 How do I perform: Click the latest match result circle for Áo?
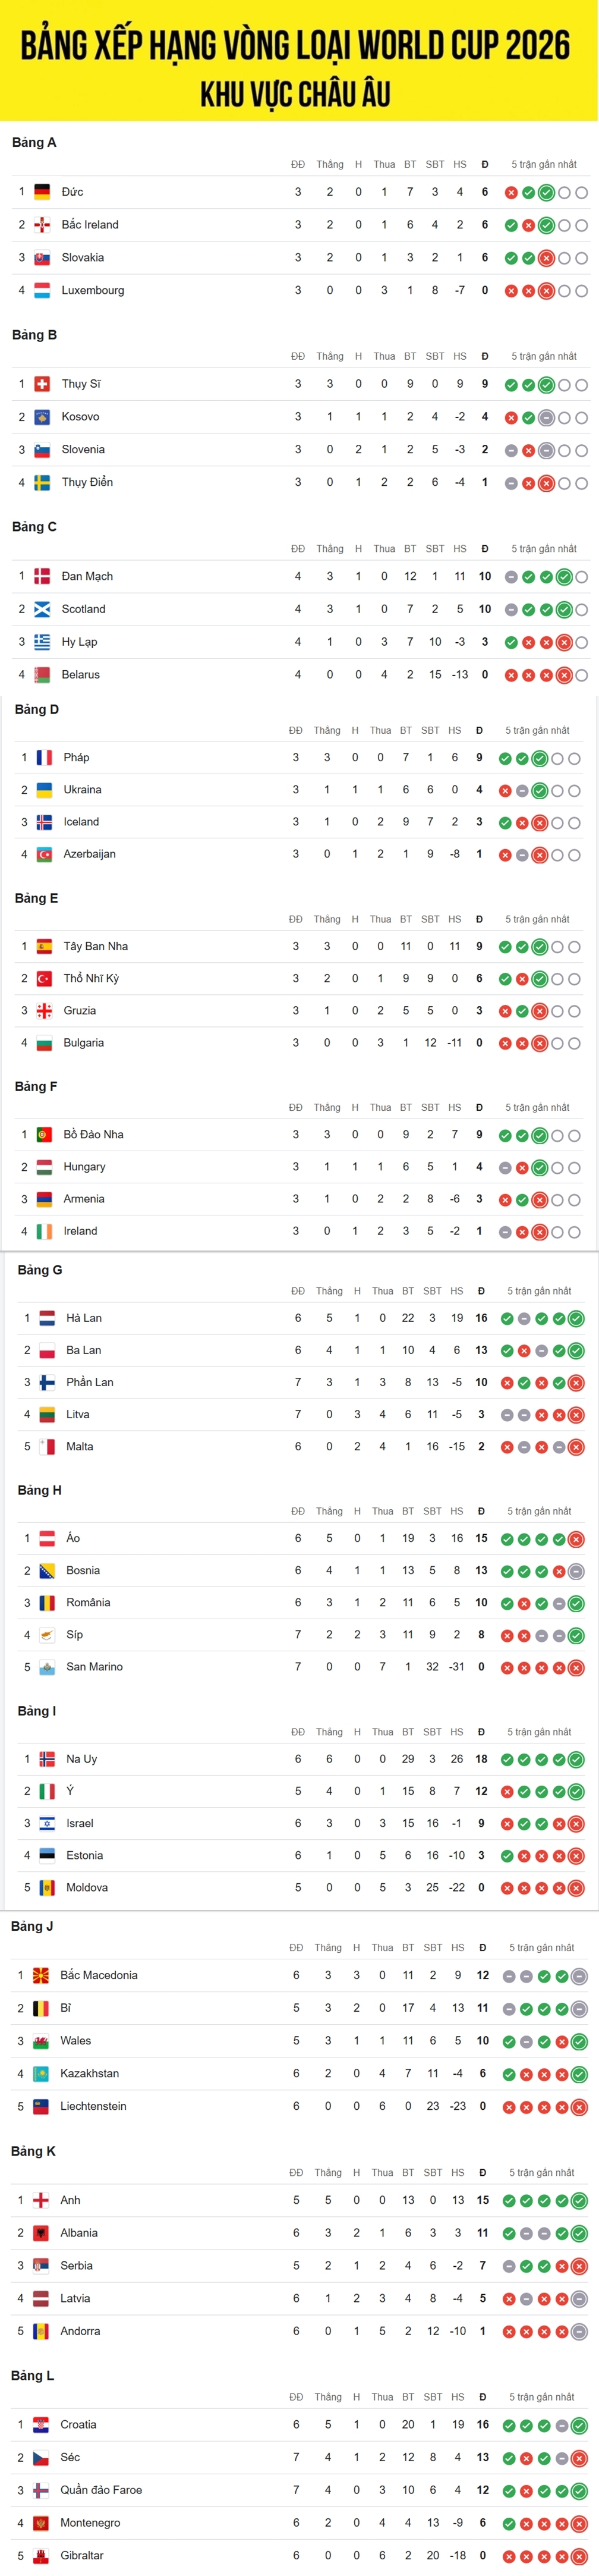click(576, 1539)
